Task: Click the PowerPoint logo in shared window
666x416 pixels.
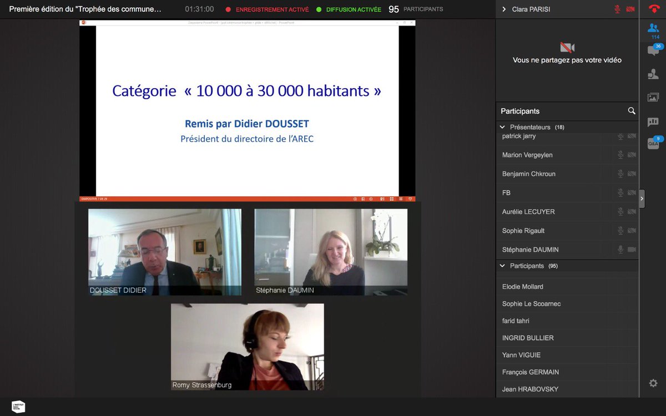Action: 84,23
